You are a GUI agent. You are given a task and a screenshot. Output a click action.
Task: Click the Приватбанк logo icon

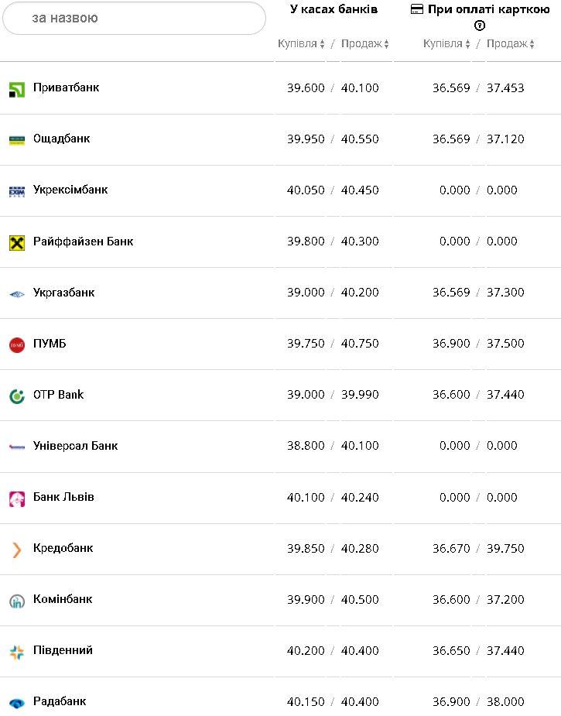pos(17,89)
